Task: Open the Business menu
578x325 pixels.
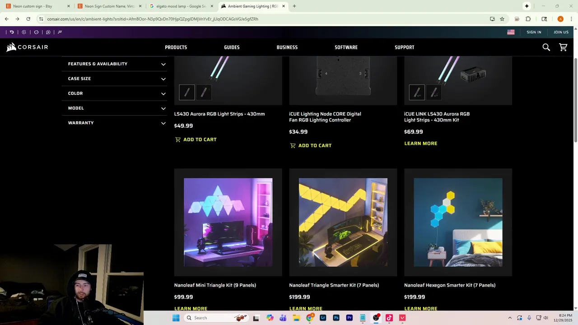Action: (287, 47)
